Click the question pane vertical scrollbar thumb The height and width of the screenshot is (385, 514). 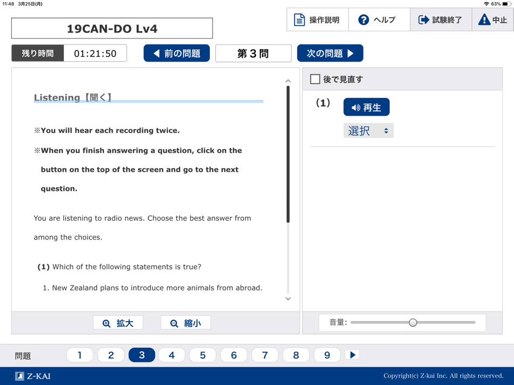click(288, 154)
